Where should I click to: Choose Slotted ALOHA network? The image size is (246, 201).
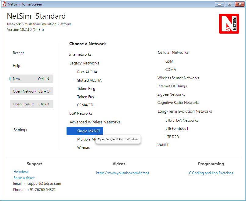(x=89, y=80)
